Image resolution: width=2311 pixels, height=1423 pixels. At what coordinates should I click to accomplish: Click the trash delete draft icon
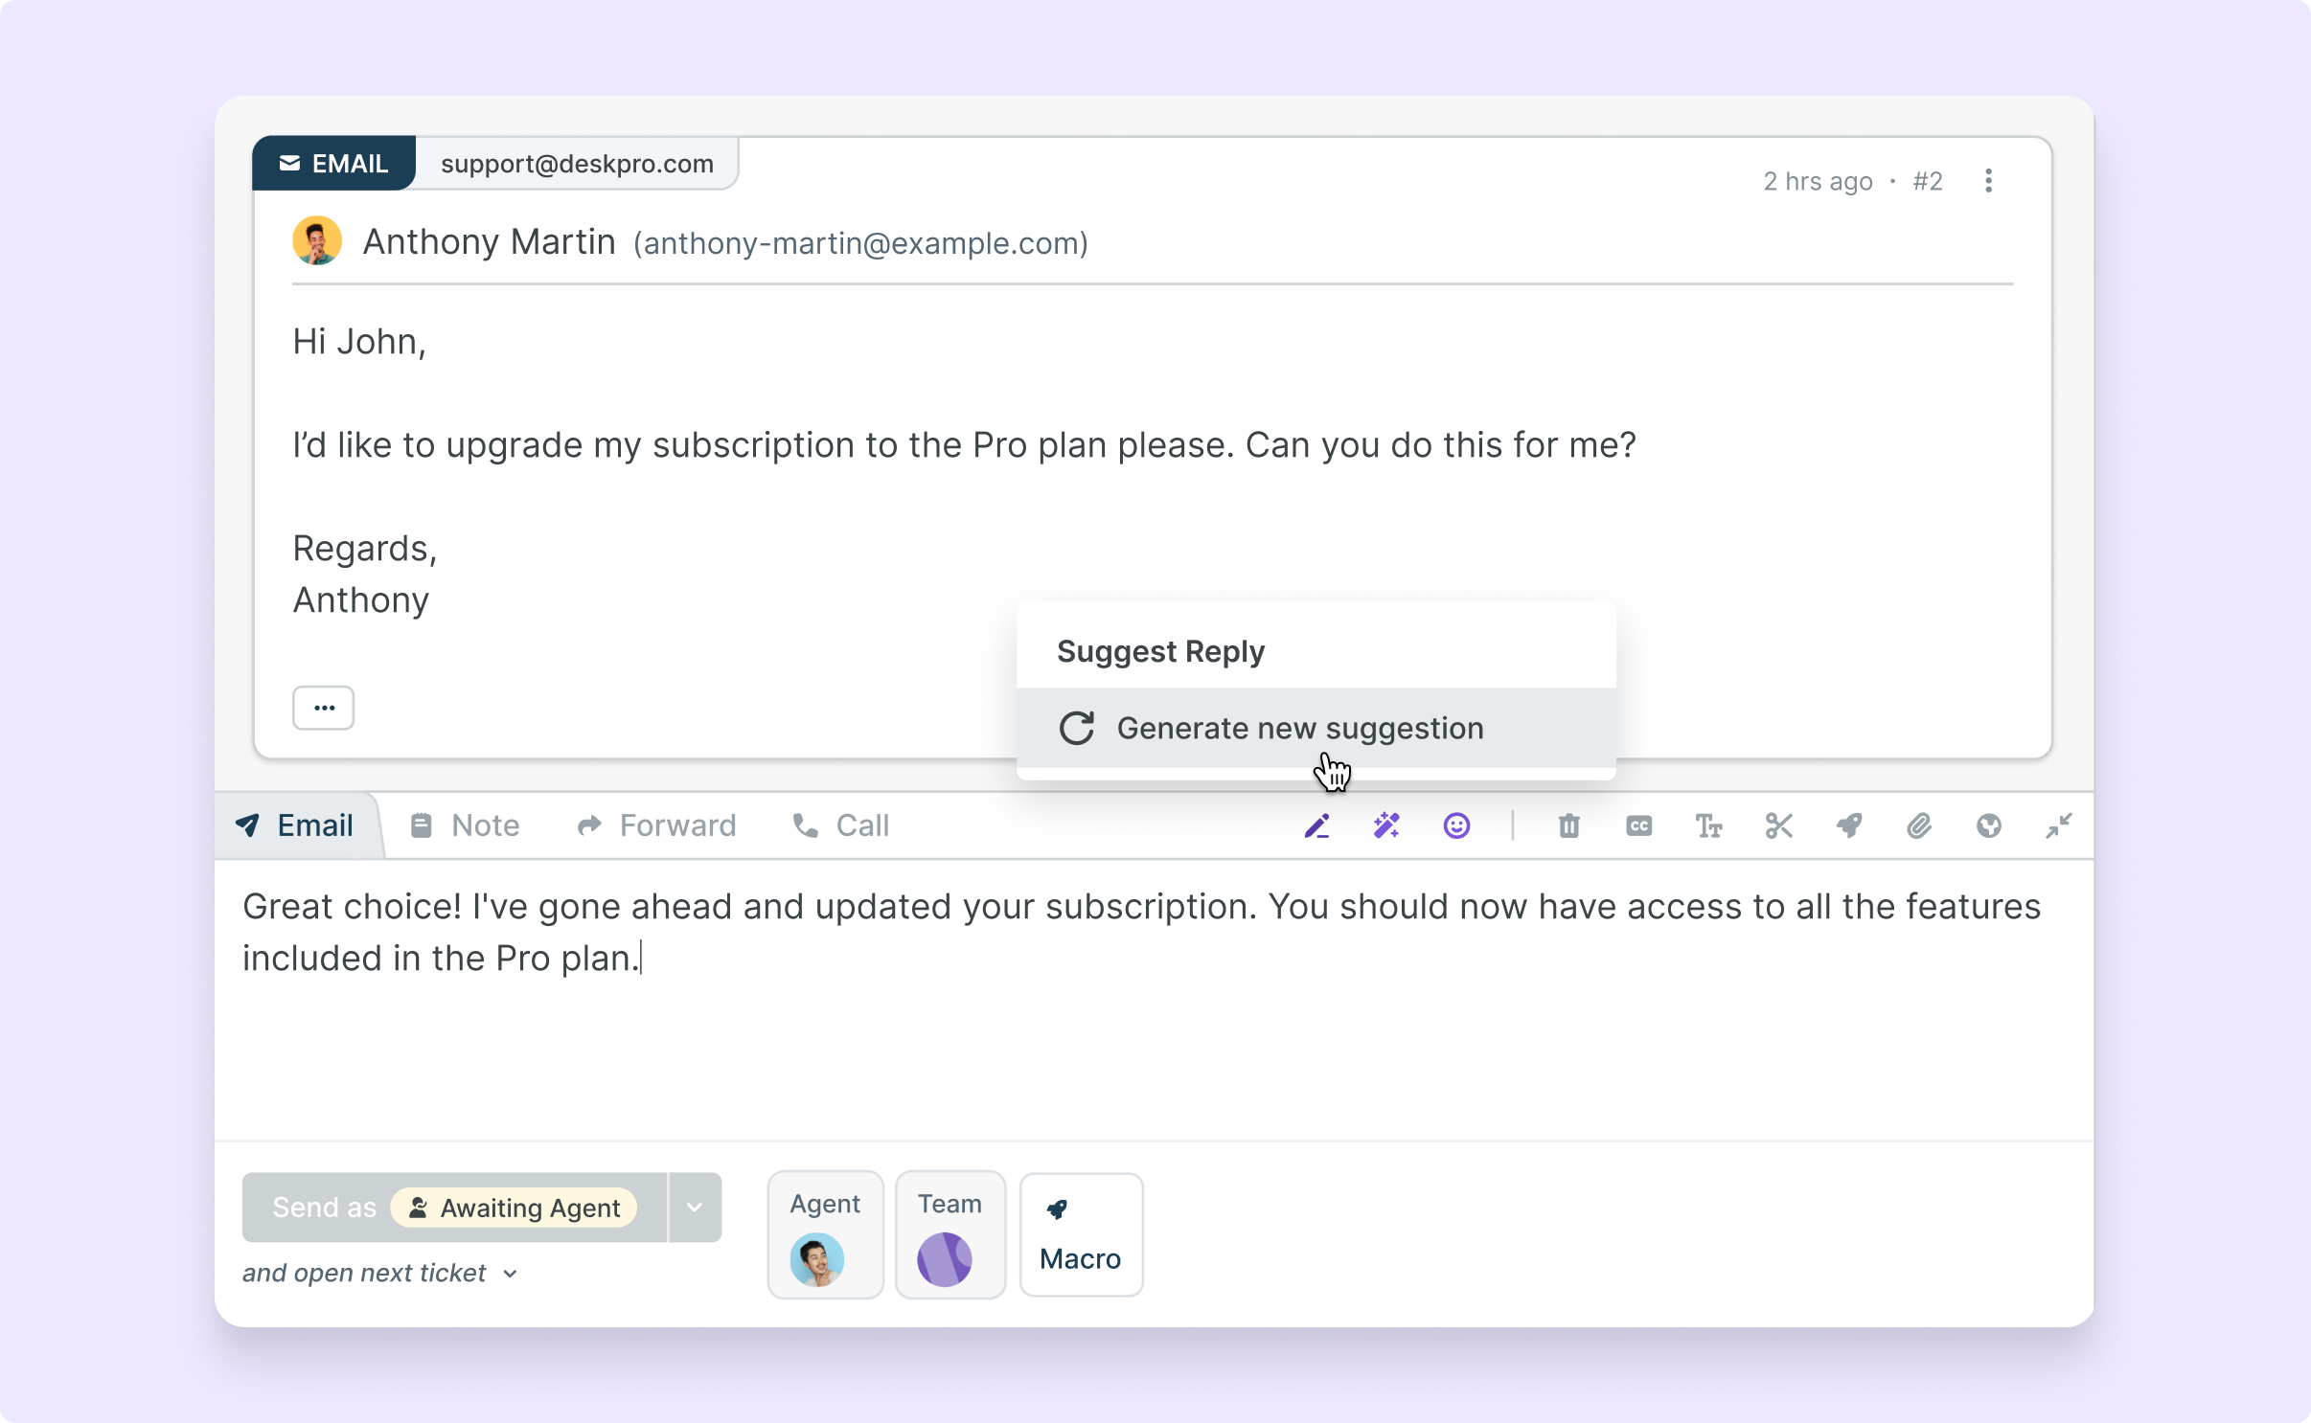pyautogui.click(x=1568, y=825)
